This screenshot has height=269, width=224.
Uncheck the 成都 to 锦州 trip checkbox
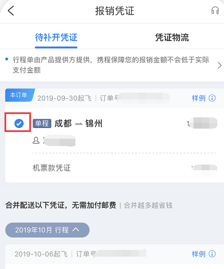point(19,124)
